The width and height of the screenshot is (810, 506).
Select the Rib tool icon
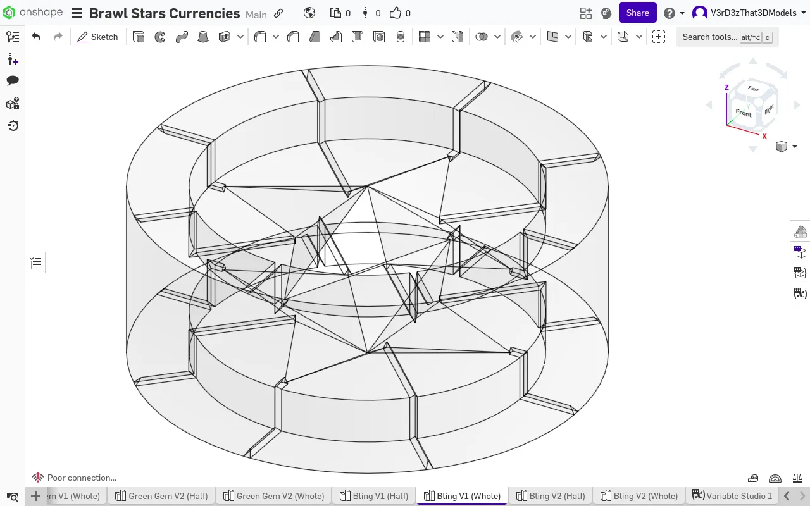[x=336, y=37]
